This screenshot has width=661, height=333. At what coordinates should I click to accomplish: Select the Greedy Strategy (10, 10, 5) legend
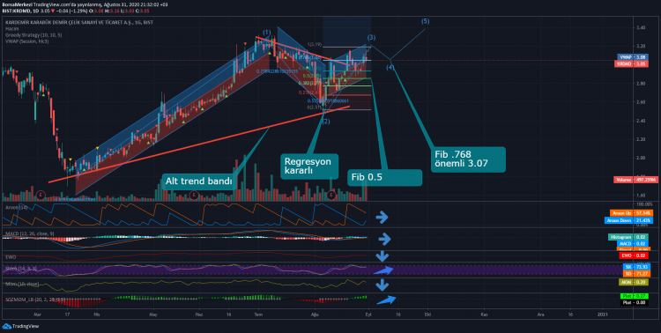click(x=33, y=35)
